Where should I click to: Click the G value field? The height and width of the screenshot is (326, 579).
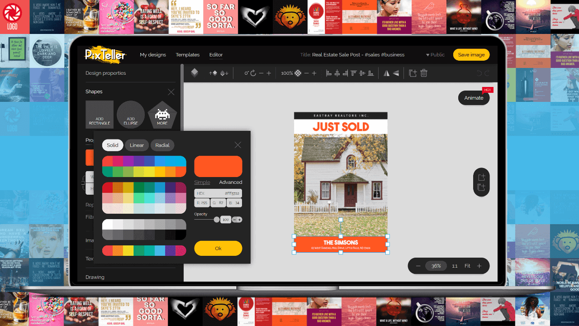218,203
